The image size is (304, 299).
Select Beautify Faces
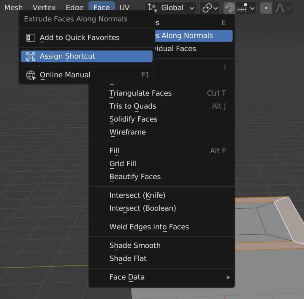click(162, 177)
